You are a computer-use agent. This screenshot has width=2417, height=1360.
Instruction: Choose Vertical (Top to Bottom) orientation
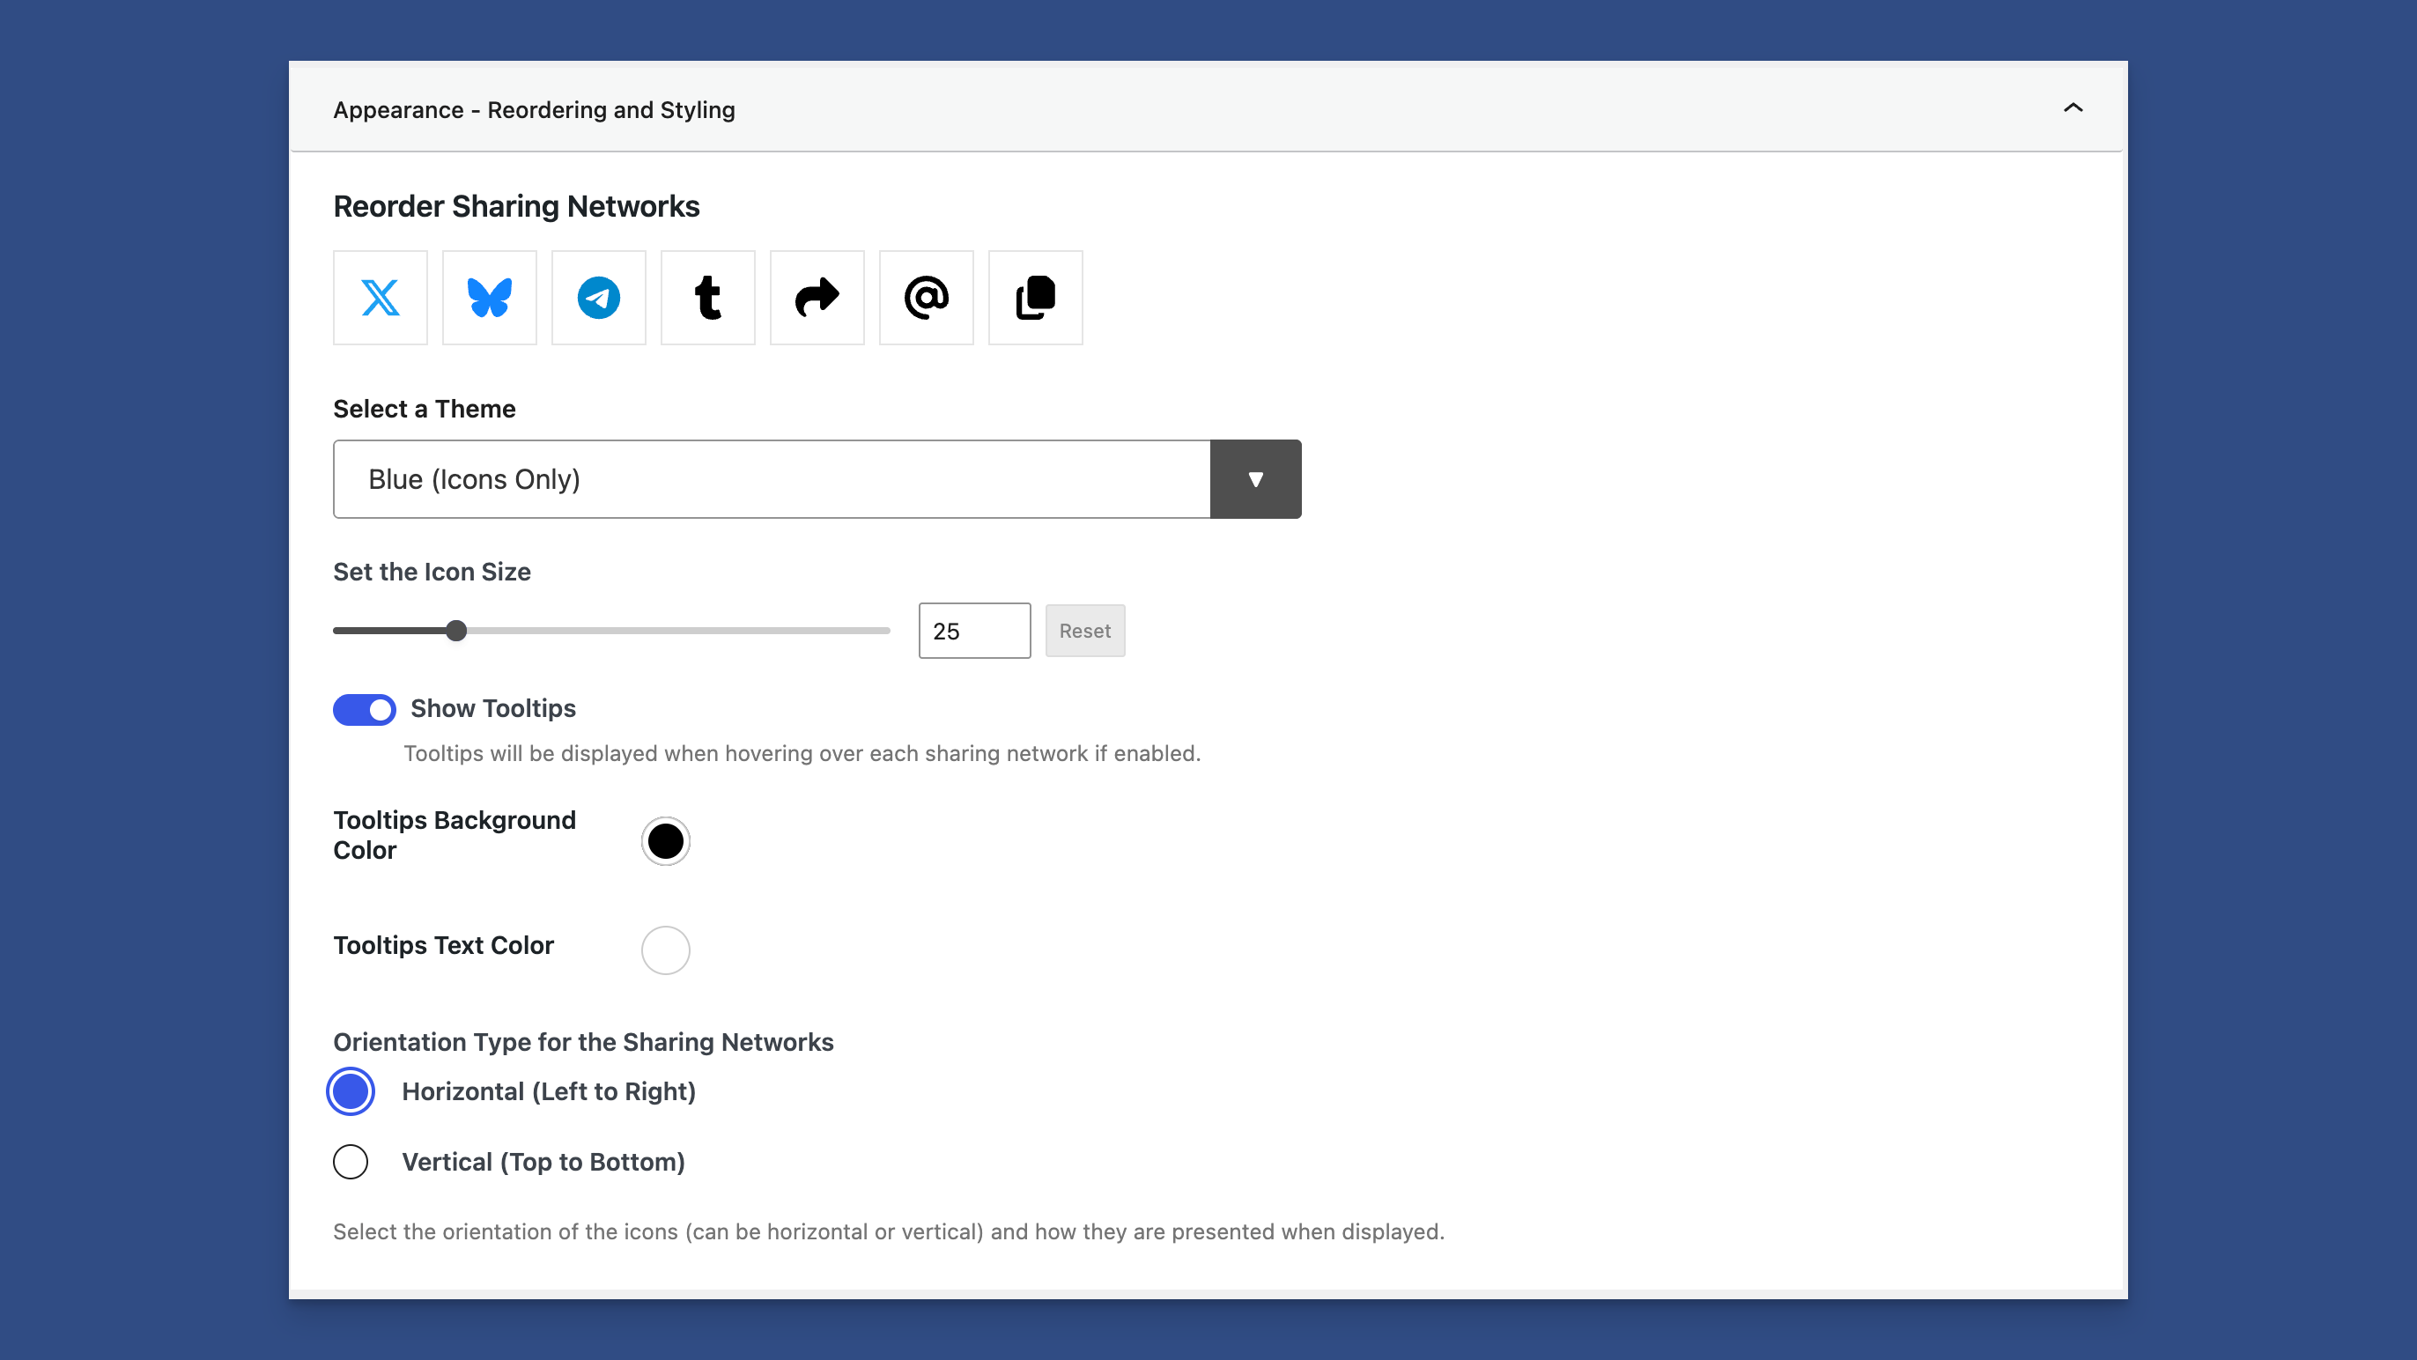click(x=350, y=1162)
